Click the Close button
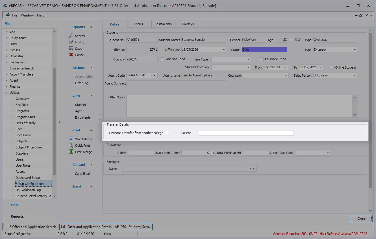 (361, 218)
